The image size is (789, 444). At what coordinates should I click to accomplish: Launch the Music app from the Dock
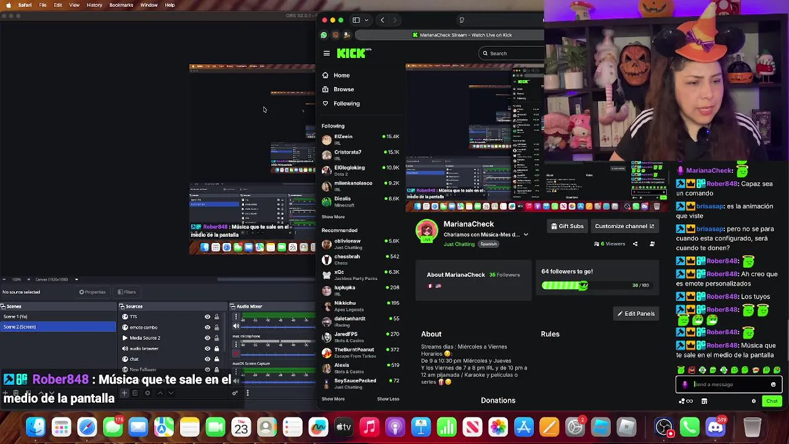click(369, 427)
